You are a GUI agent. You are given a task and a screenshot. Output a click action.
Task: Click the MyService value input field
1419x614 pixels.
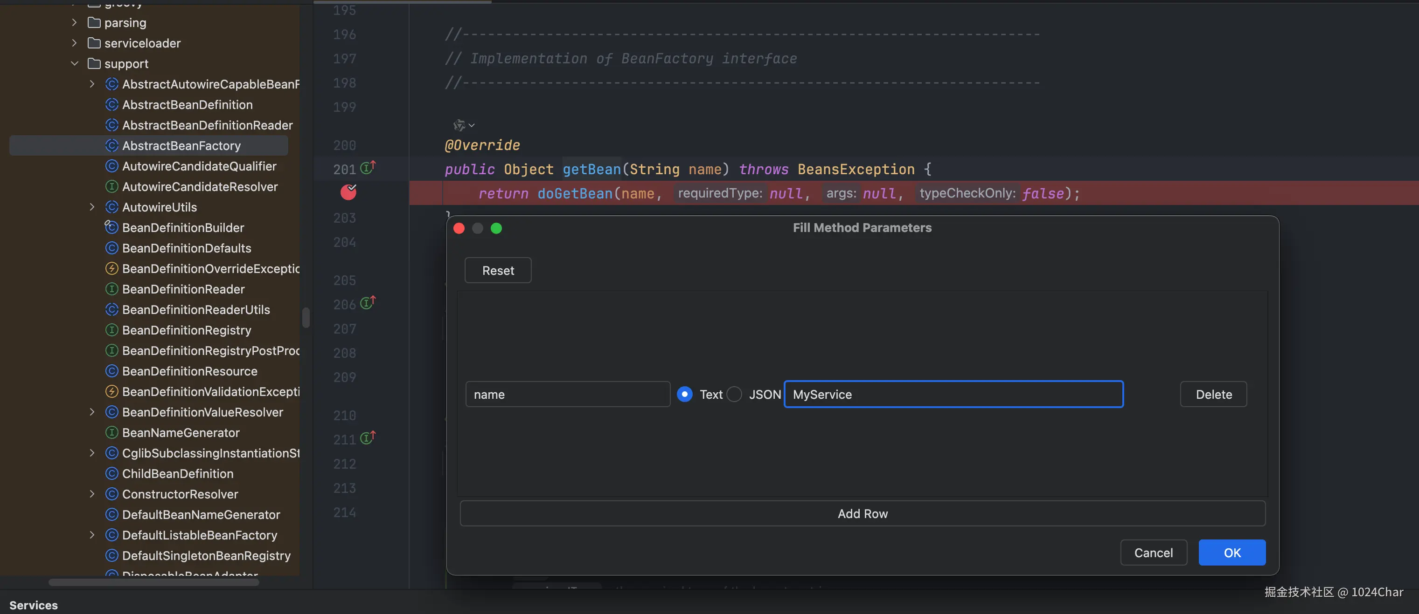point(953,395)
